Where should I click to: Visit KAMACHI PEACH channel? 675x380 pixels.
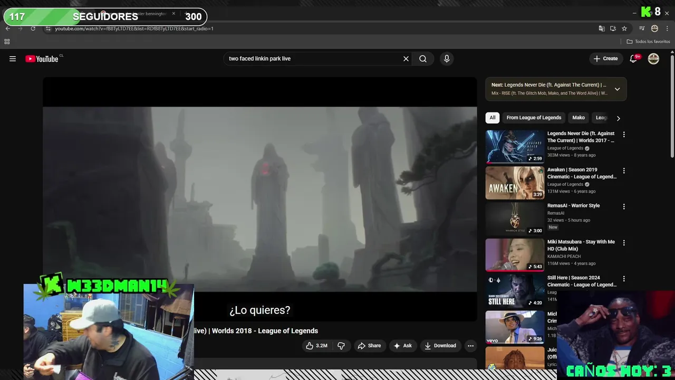coord(564,256)
